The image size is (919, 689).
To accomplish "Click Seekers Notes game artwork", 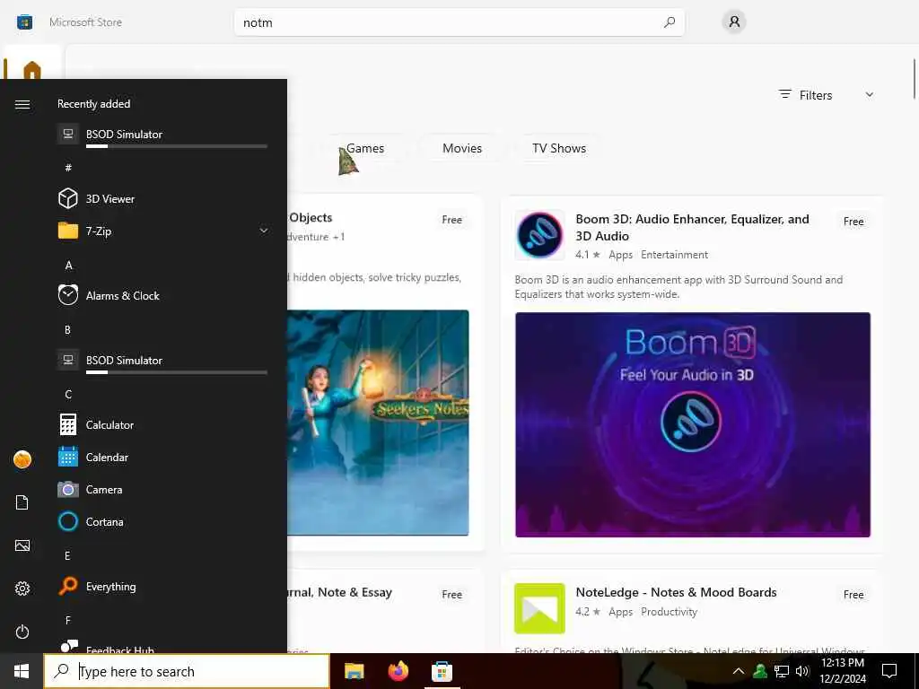I will tap(378, 423).
